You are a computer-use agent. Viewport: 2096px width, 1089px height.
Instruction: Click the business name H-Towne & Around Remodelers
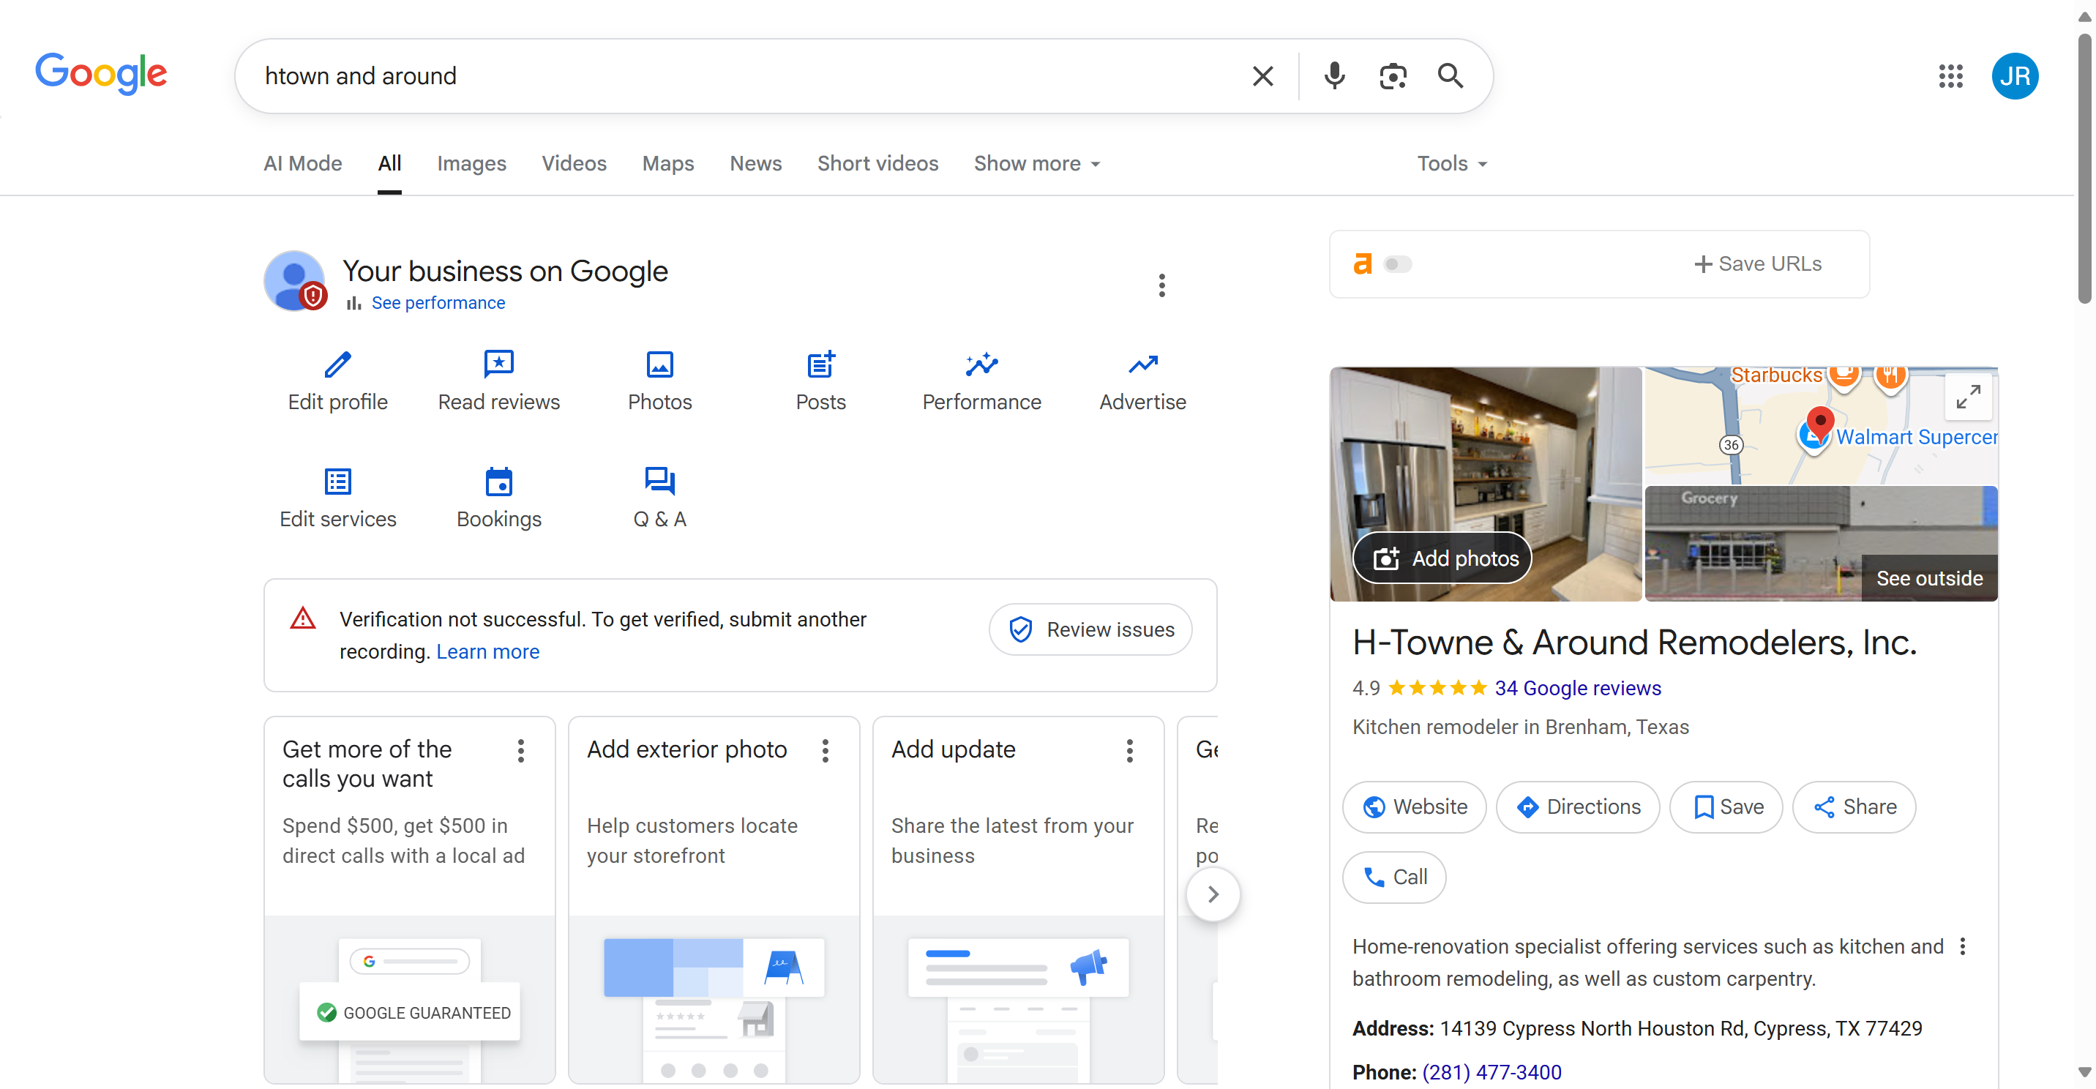pos(1633,642)
